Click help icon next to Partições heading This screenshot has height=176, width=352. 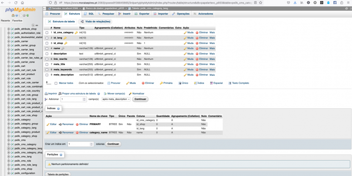[x=61, y=155]
